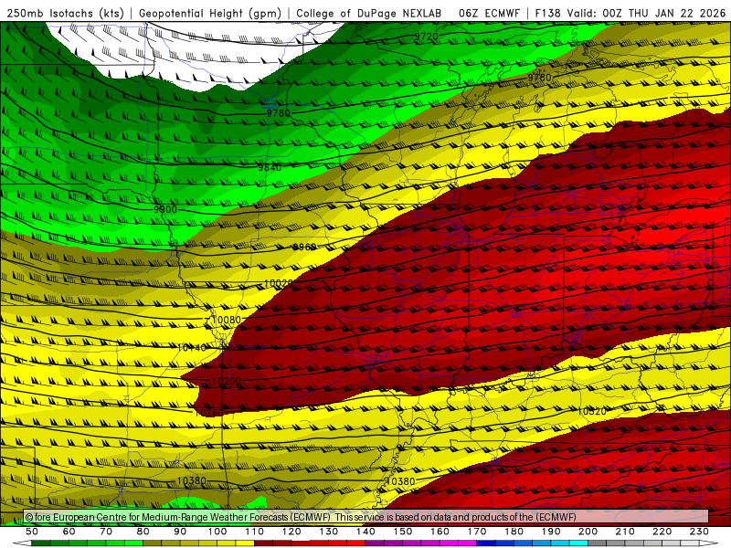Click the '06Z ECMWF' model run label

pos(489,13)
